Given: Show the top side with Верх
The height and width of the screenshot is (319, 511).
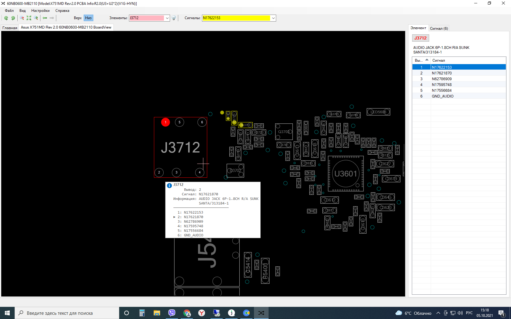Looking at the screenshot, I should (78, 18).
